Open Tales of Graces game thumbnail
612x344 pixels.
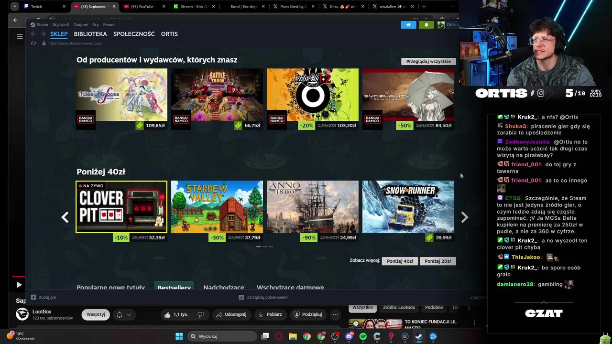tap(121, 95)
